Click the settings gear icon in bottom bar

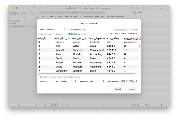click(x=161, y=105)
